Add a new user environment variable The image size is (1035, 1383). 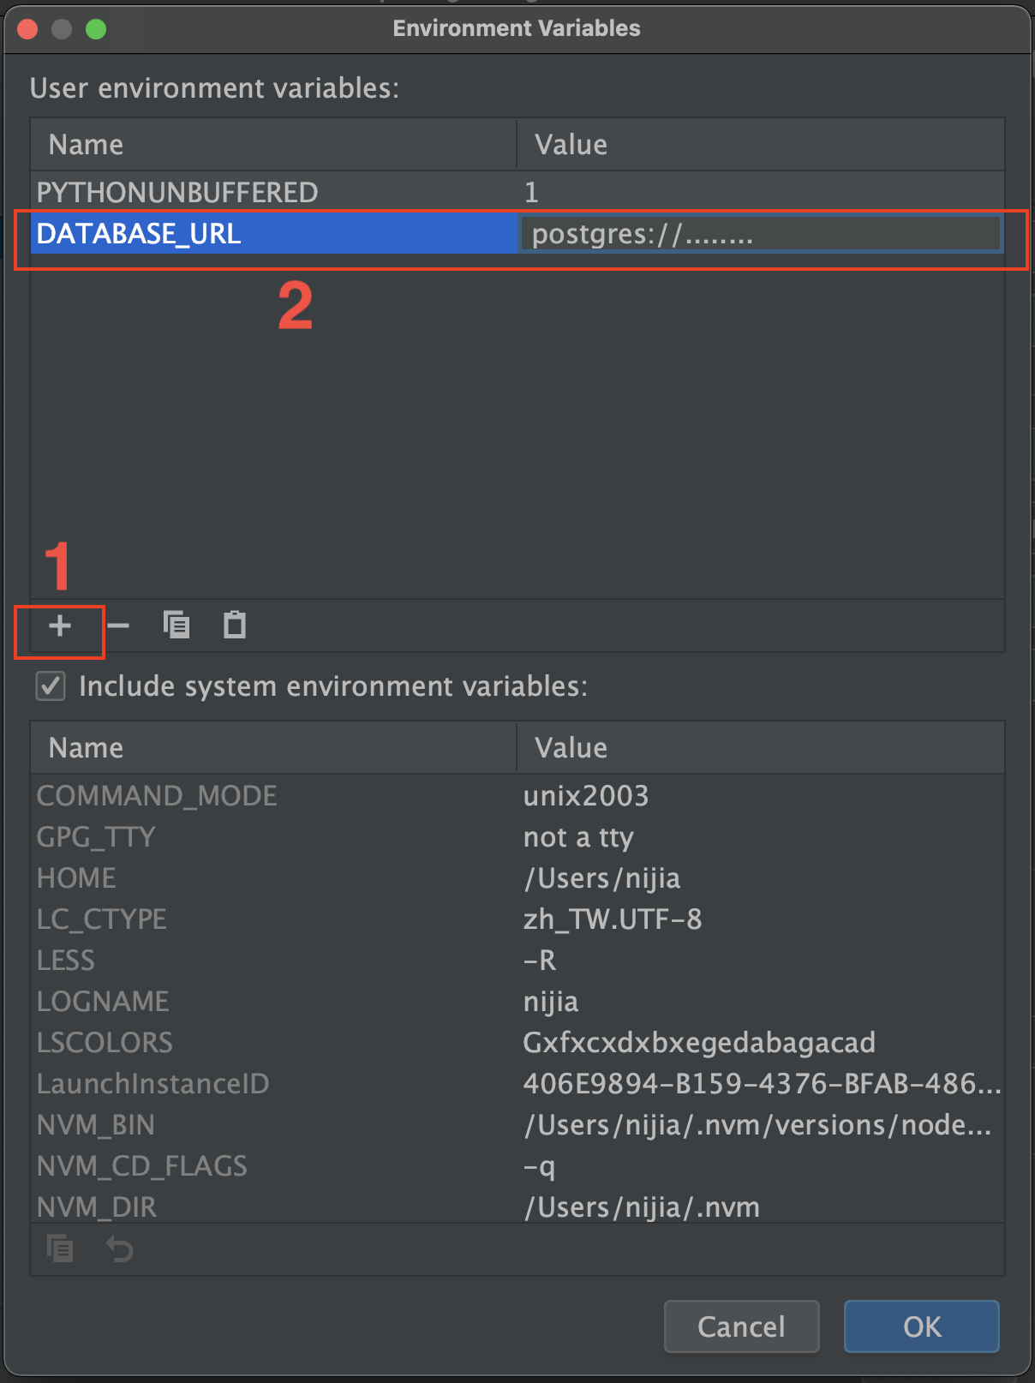60,626
